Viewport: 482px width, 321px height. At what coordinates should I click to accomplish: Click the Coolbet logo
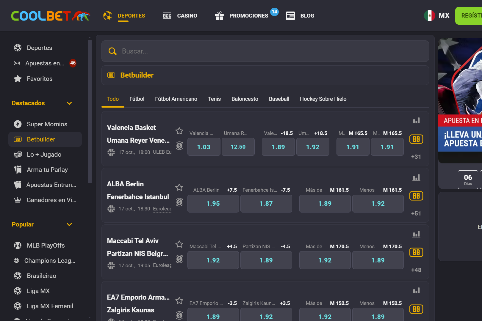click(x=51, y=16)
